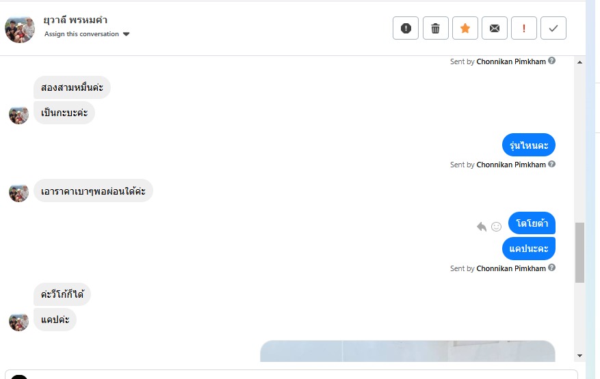Select message ค่ะวีโก้ก็ได้

tap(62, 294)
